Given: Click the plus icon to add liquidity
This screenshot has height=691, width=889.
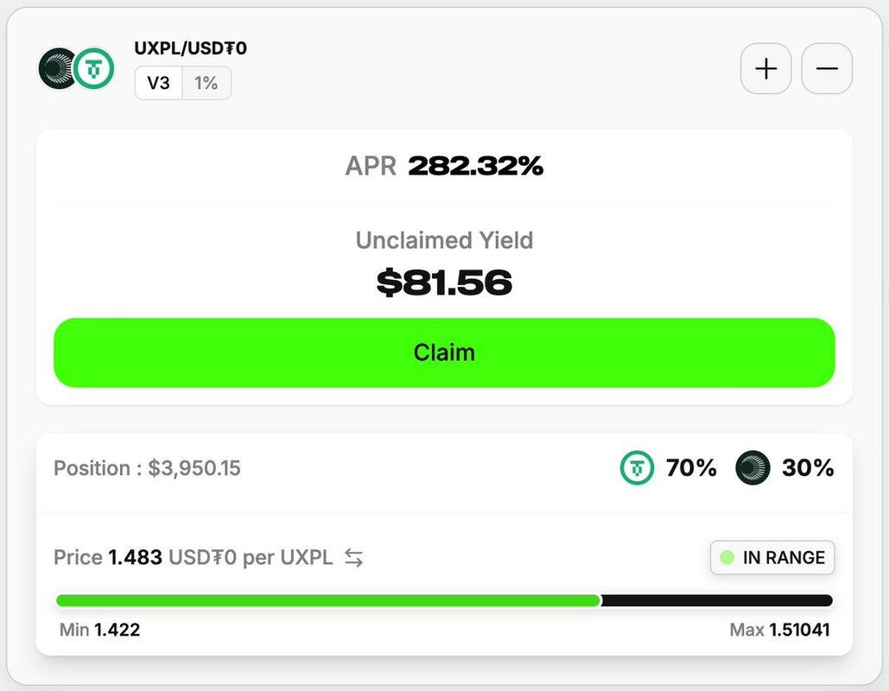Looking at the screenshot, I should (x=765, y=68).
